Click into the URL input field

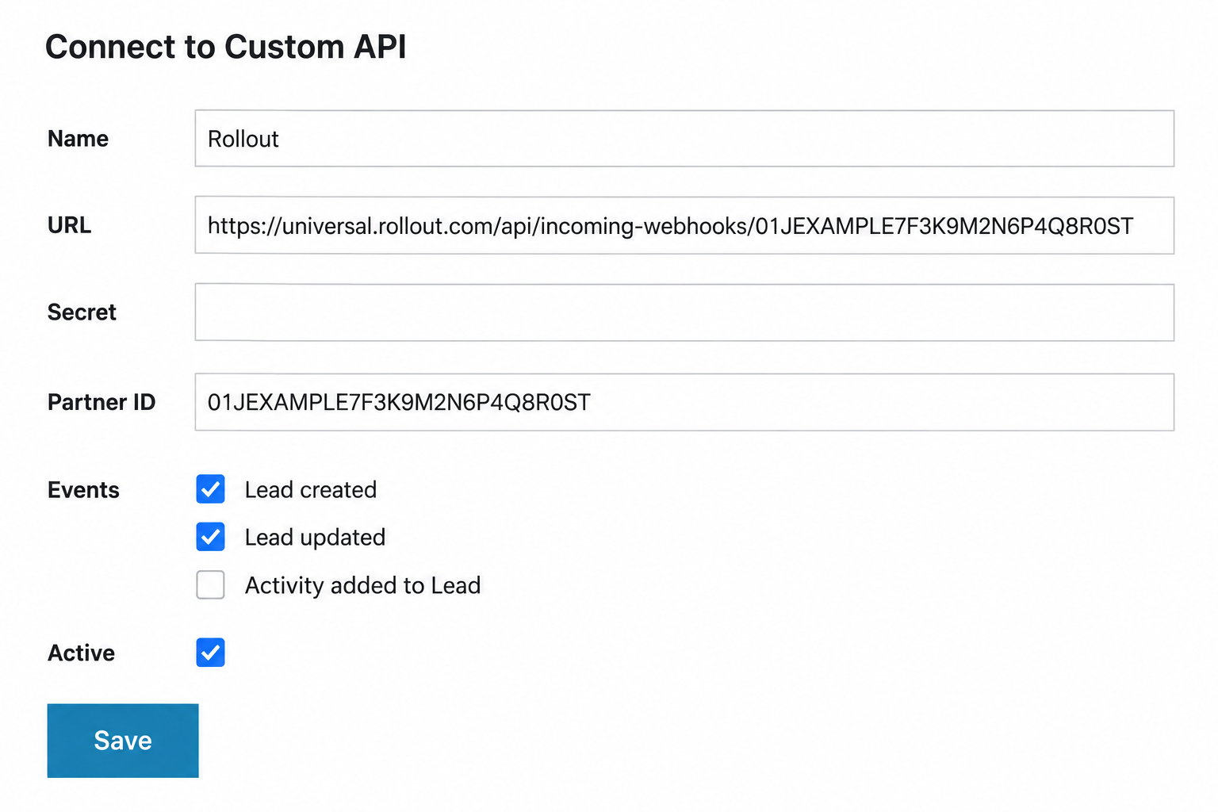point(684,225)
